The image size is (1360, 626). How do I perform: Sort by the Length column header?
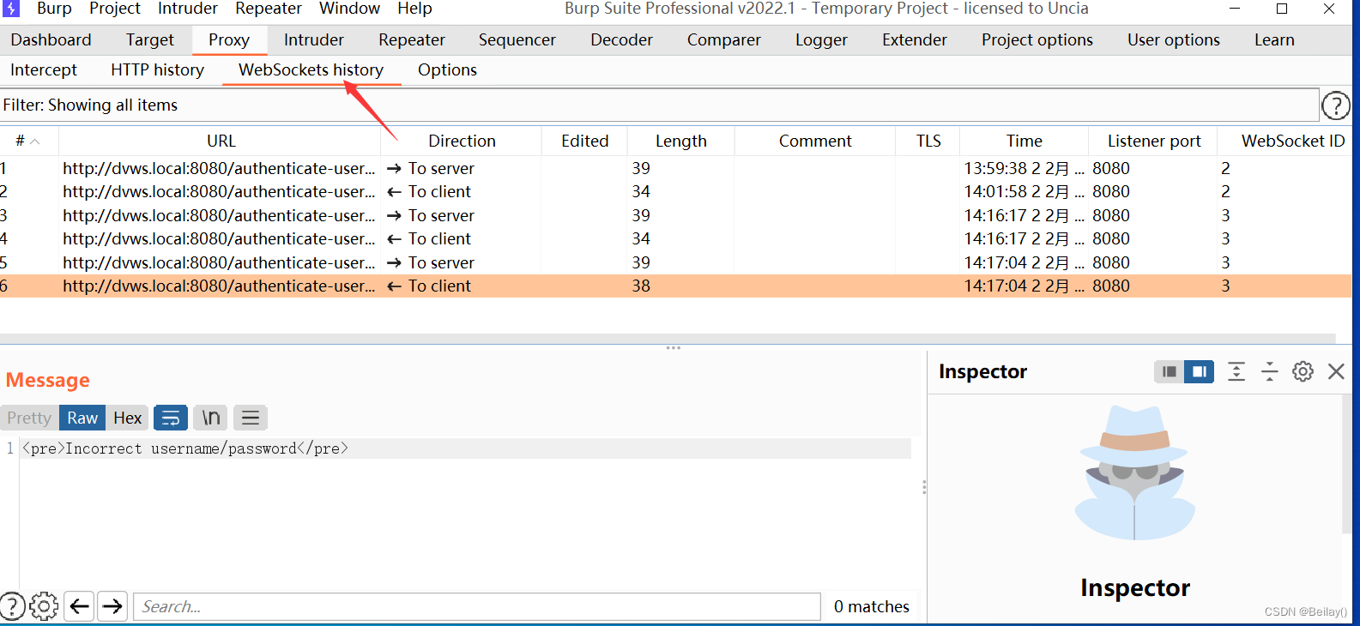tap(681, 141)
